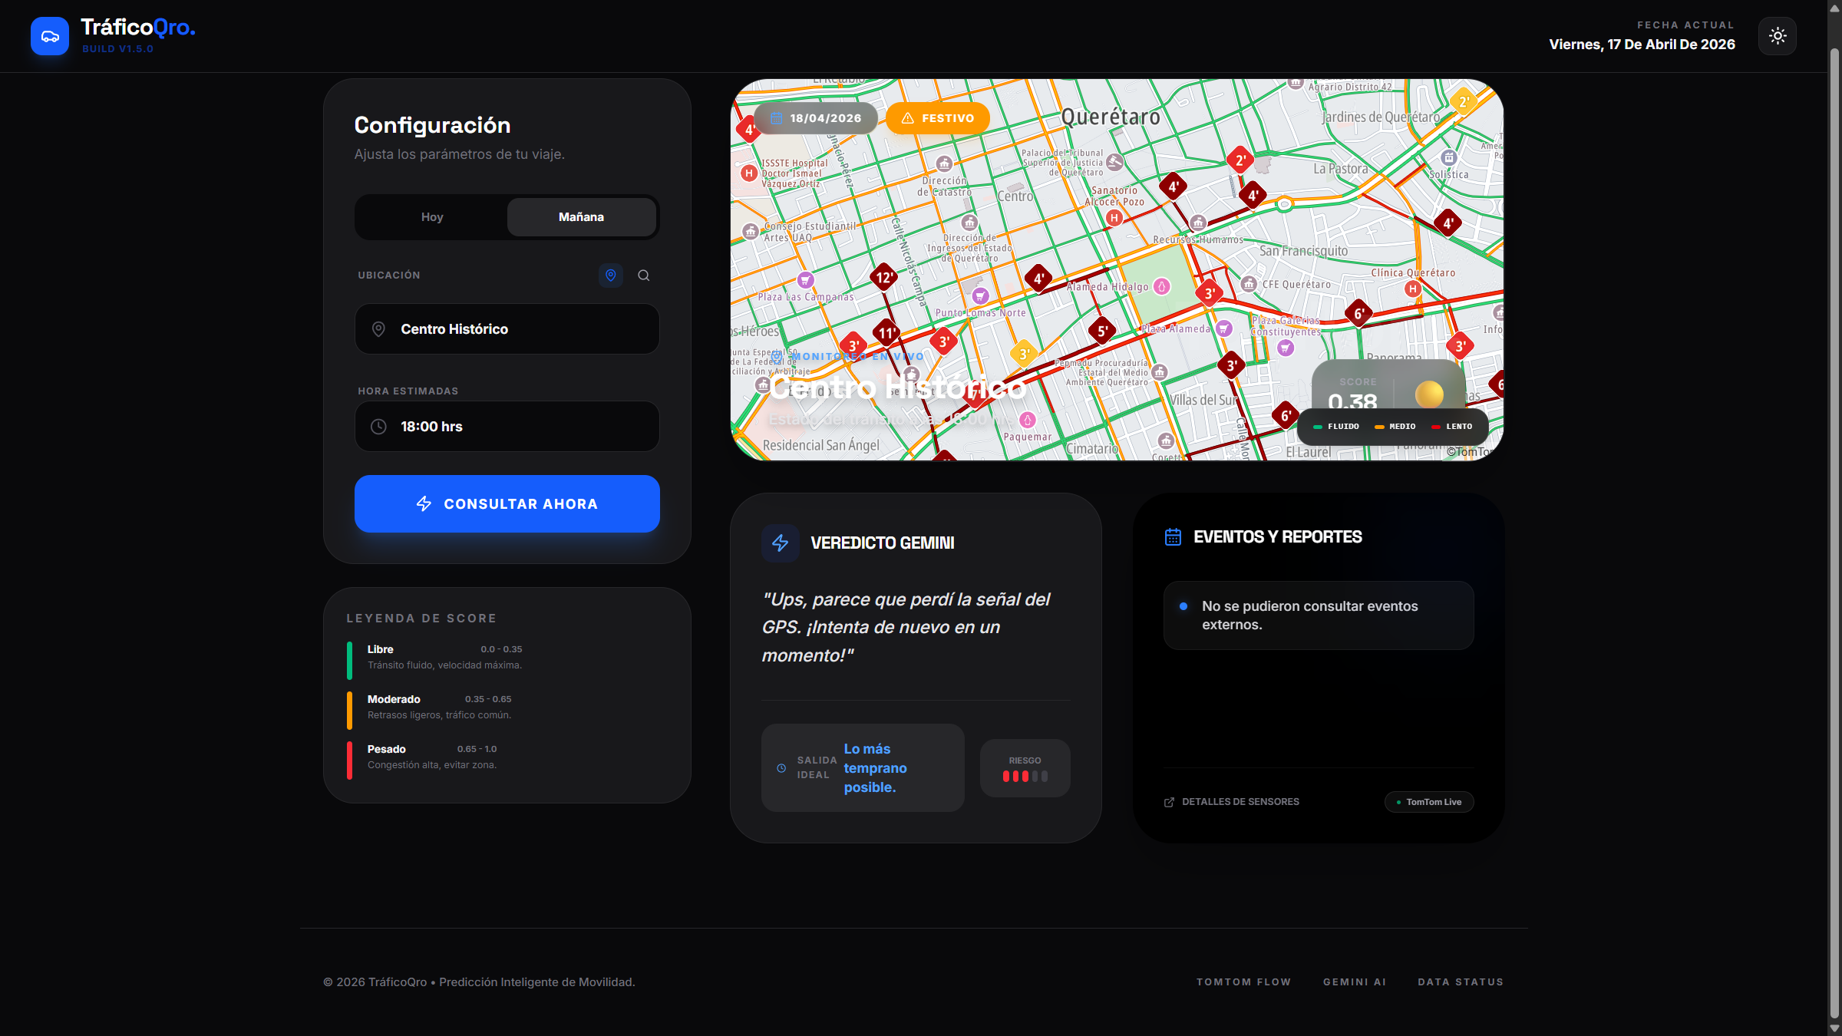Click the Veredicto Gemini lightning icon
The width and height of the screenshot is (1842, 1036).
coord(781,543)
